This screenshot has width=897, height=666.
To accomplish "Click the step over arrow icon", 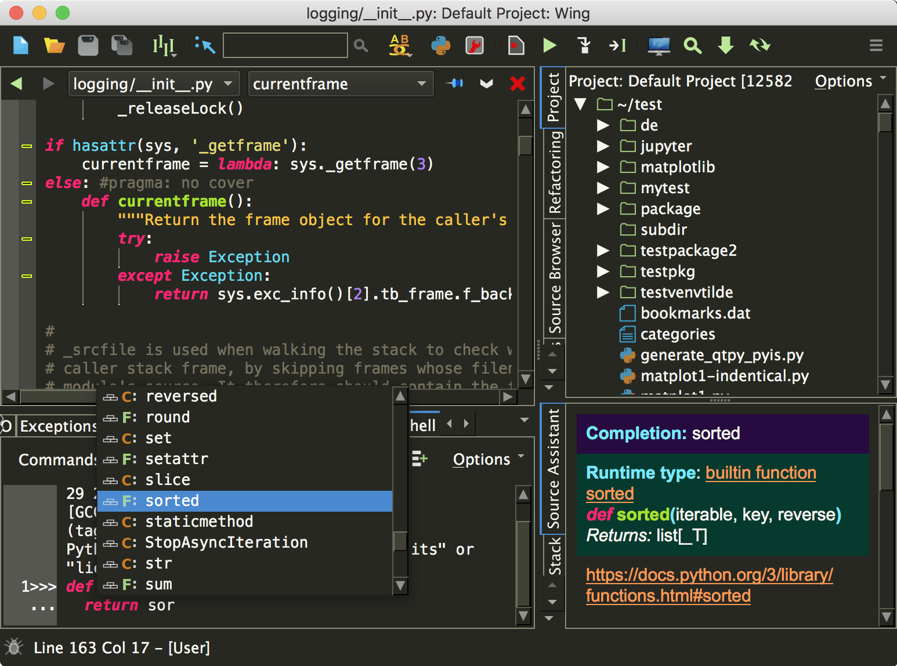I will (617, 45).
